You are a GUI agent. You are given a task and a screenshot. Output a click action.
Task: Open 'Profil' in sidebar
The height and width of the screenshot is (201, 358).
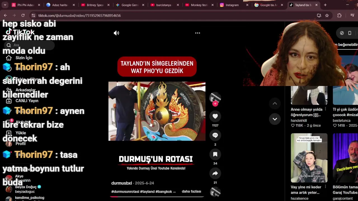(x=20, y=143)
